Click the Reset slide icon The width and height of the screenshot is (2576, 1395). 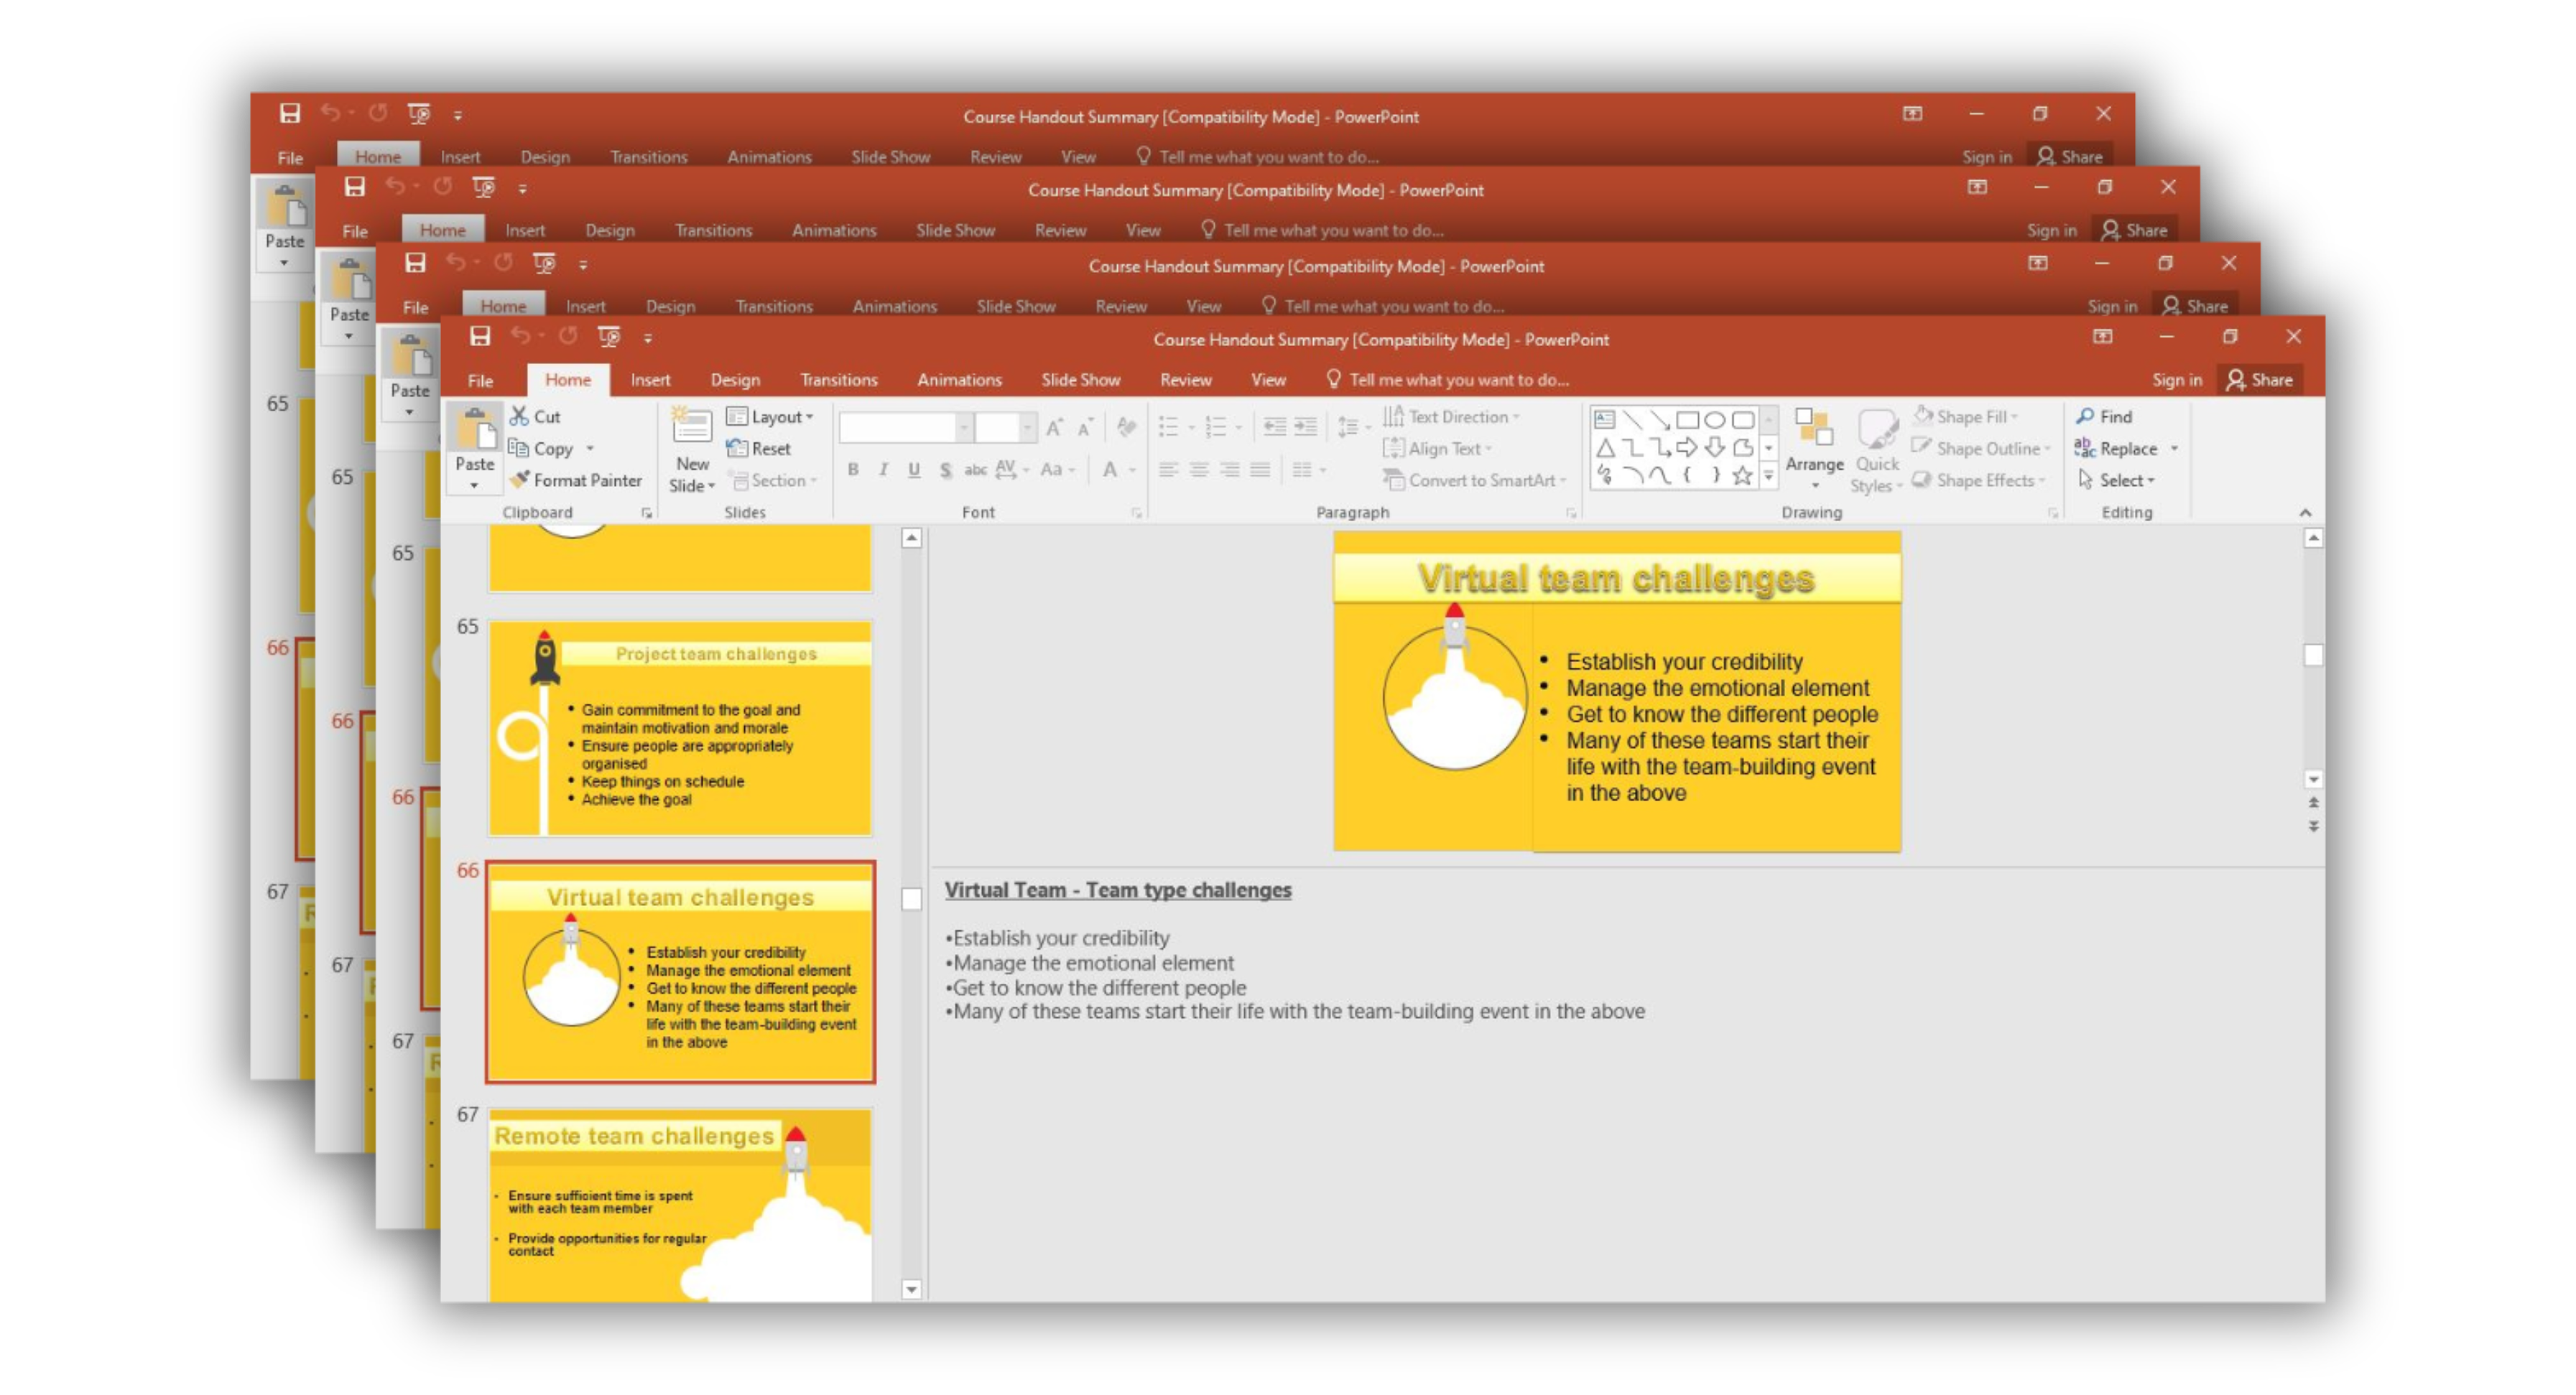737,449
